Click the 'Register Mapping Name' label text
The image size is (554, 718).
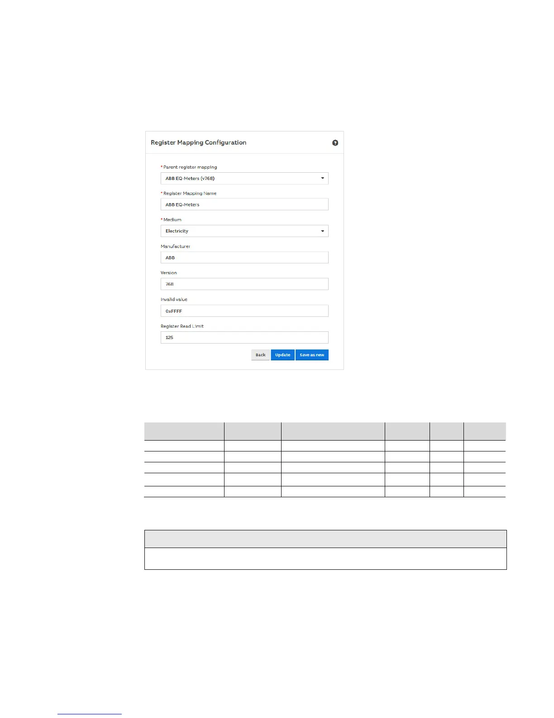click(190, 194)
